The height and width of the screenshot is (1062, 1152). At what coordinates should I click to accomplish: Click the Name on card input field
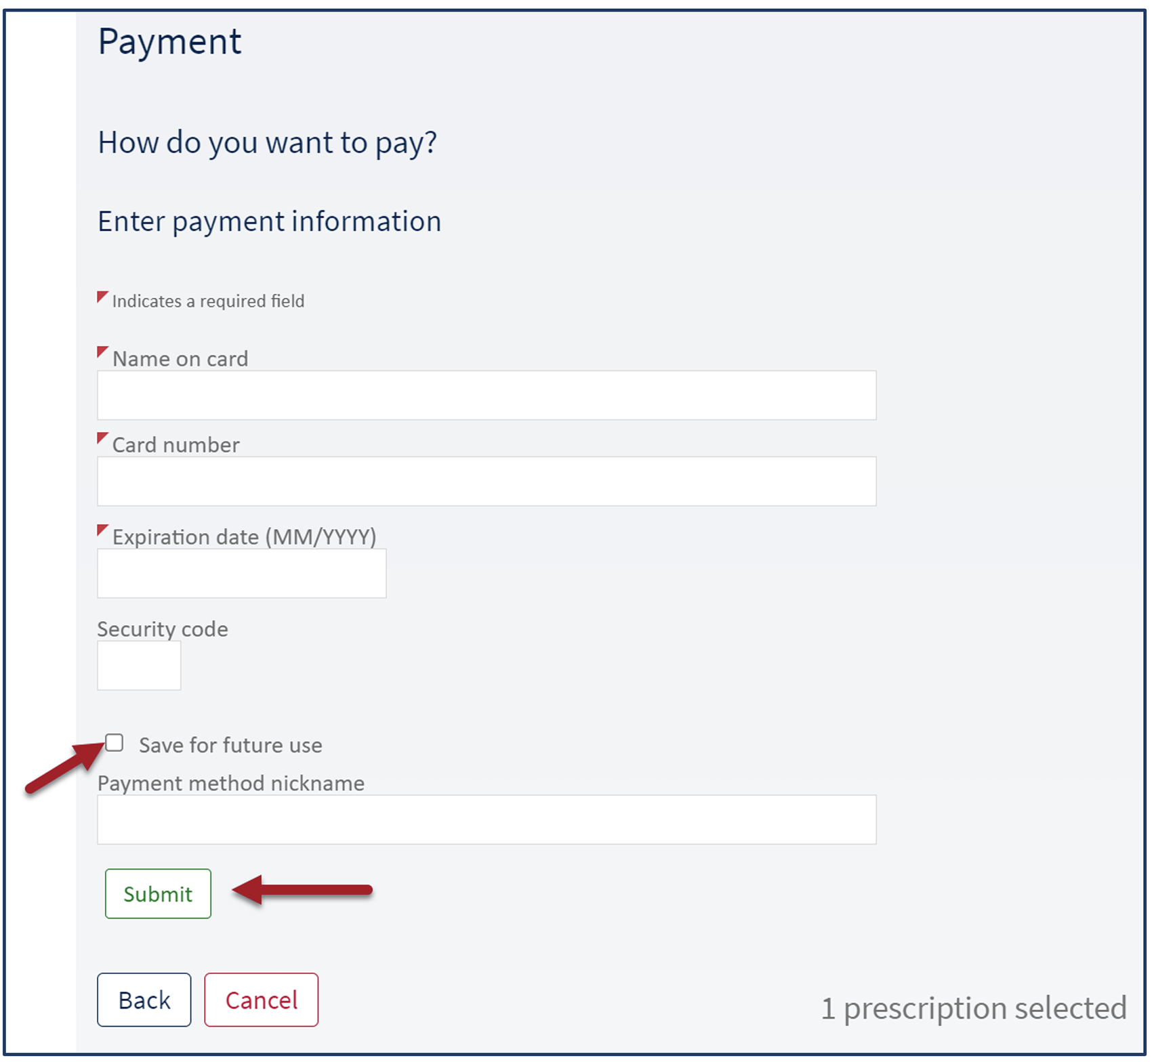[x=486, y=395]
